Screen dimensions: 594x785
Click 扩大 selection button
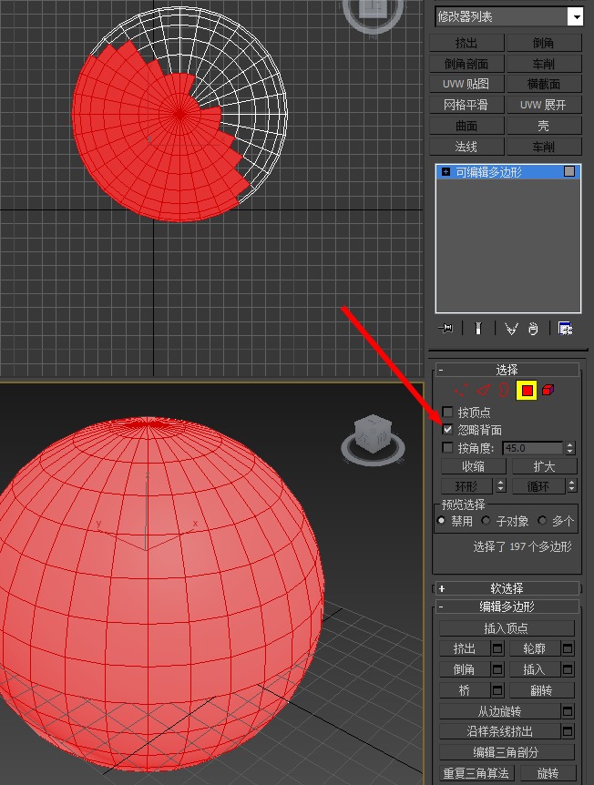tap(545, 466)
